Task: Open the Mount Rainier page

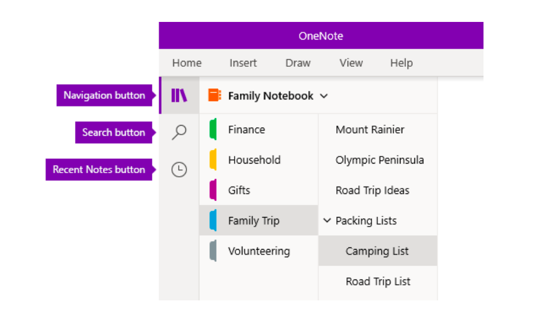Action: (x=378, y=129)
